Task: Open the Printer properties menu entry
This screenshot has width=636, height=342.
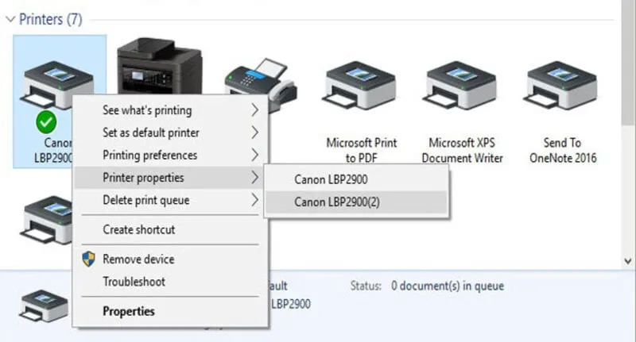Action: tap(170, 177)
